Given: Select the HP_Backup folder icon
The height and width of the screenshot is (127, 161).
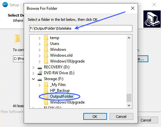Looking at the screenshot, I should pyautogui.click(x=46, y=91).
